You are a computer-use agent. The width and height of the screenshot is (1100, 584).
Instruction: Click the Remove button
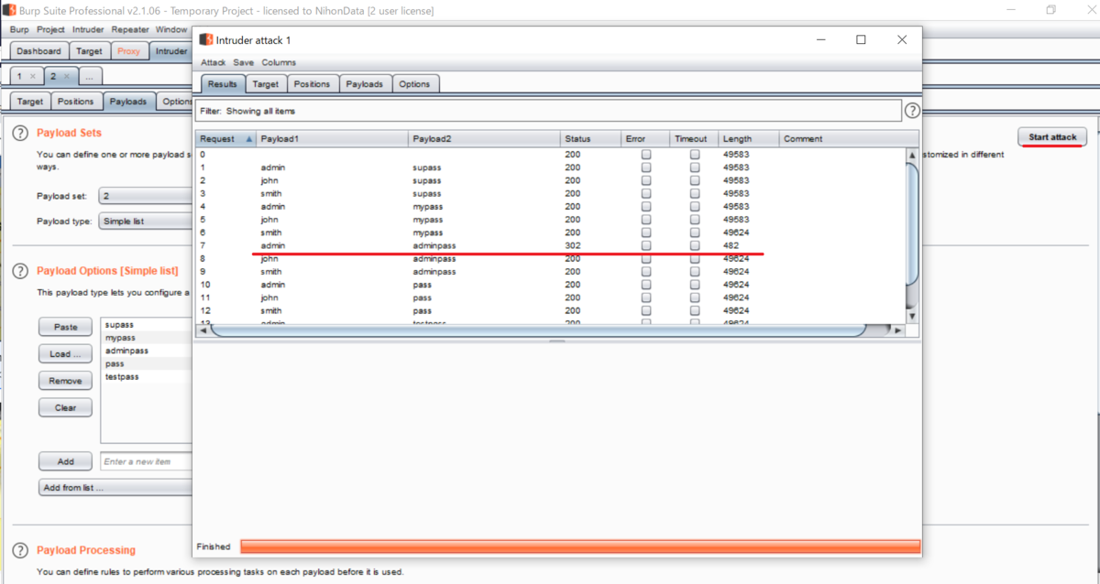click(65, 381)
